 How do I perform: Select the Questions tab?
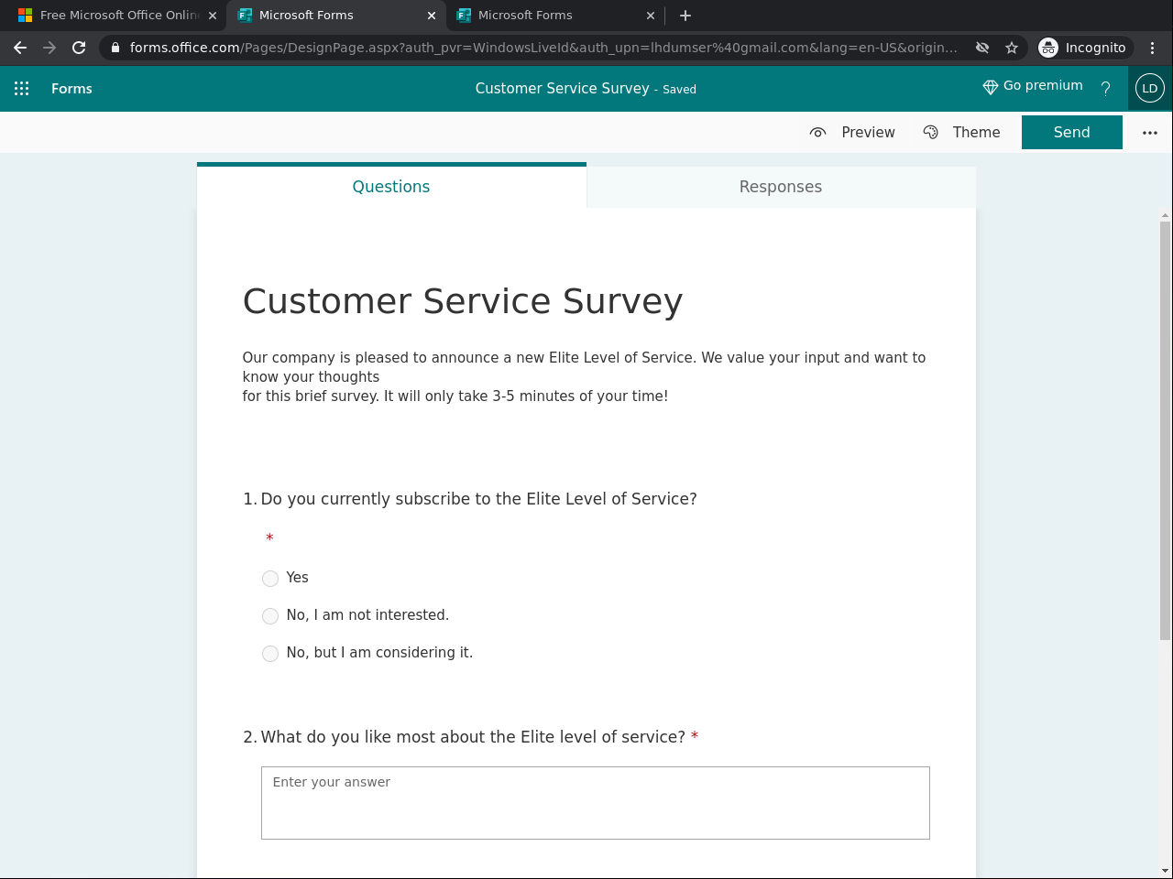(391, 187)
